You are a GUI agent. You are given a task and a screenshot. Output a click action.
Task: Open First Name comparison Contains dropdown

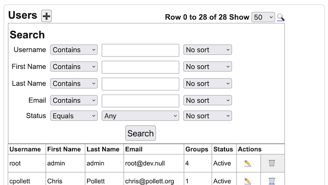coord(74,67)
